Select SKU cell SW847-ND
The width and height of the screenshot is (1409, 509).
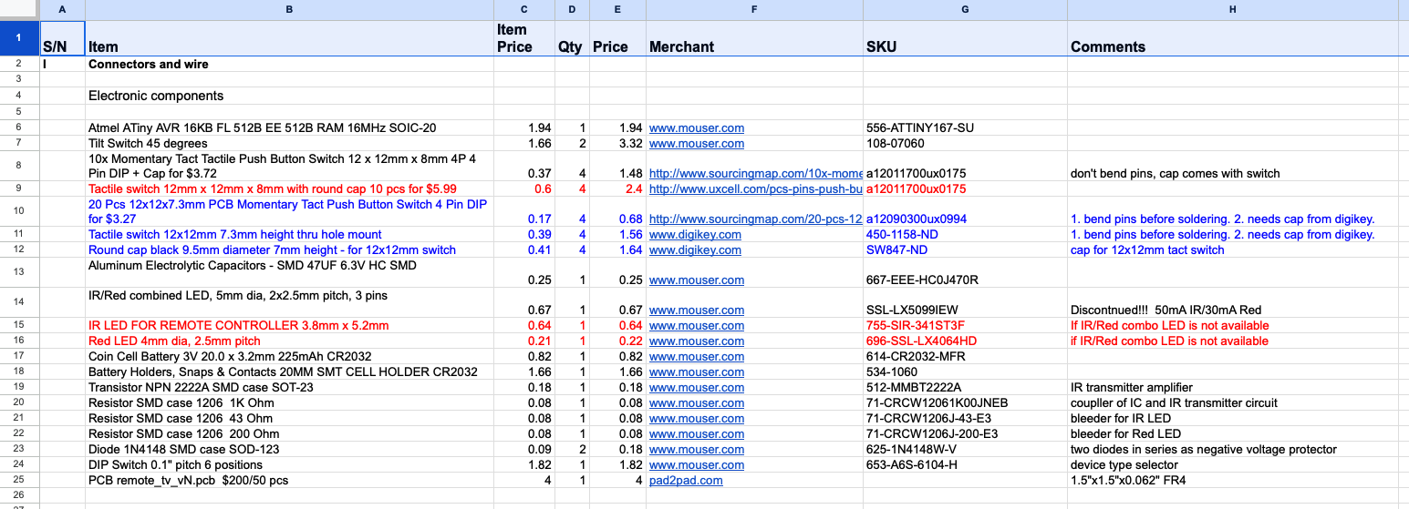click(965, 250)
